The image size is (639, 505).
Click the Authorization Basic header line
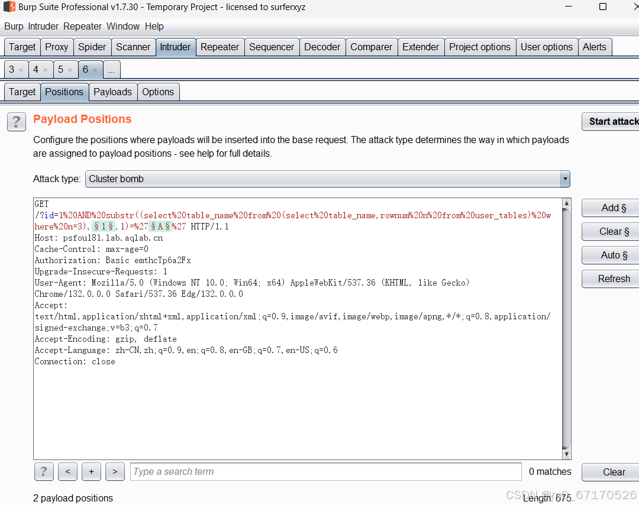(112, 260)
